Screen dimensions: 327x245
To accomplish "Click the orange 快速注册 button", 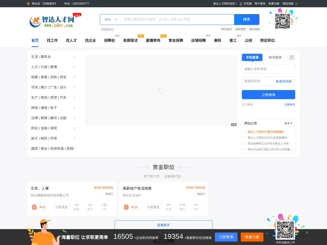I will 252,237.
